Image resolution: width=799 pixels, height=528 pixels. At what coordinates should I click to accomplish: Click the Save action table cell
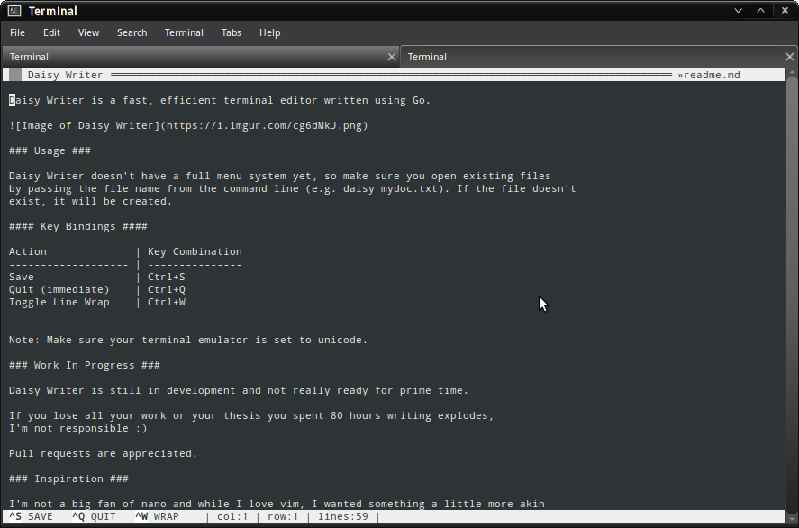coord(22,277)
